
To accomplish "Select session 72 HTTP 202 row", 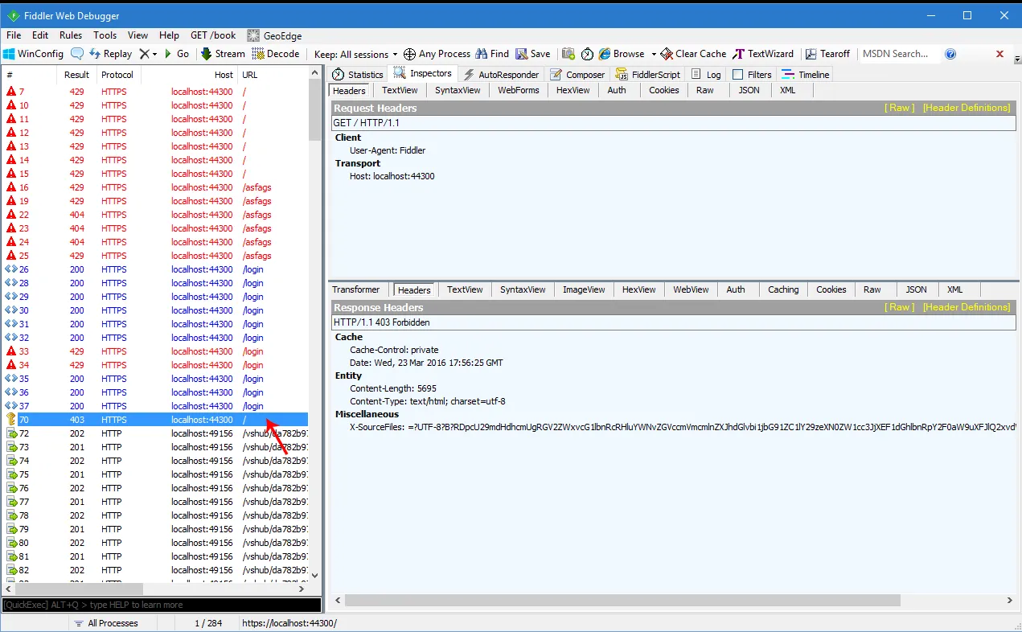I will [x=155, y=433].
